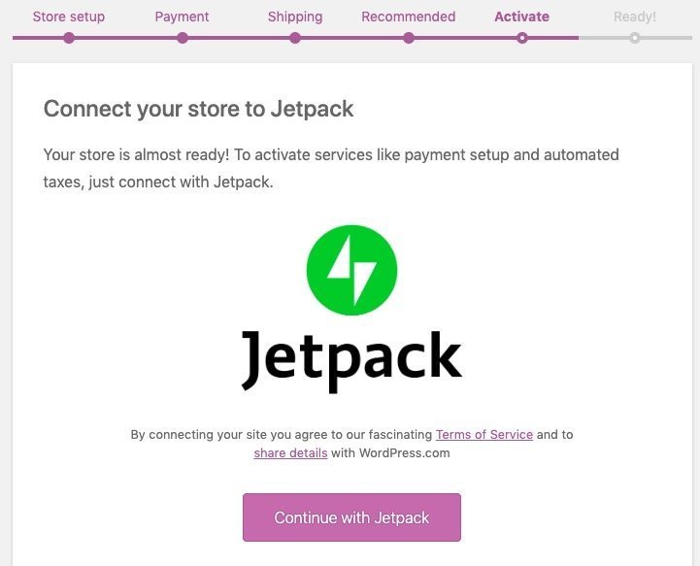Image resolution: width=700 pixels, height=566 pixels.
Task: Open the Terms of Service link
Action: [483, 435]
